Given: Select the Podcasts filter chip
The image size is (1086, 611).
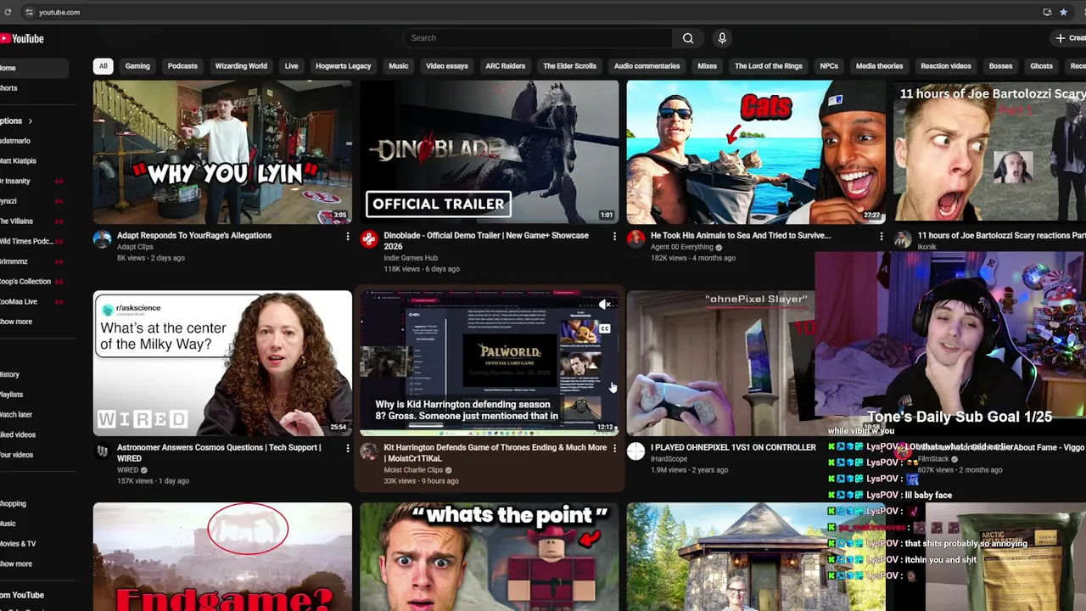Looking at the screenshot, I should click(182, 66).
